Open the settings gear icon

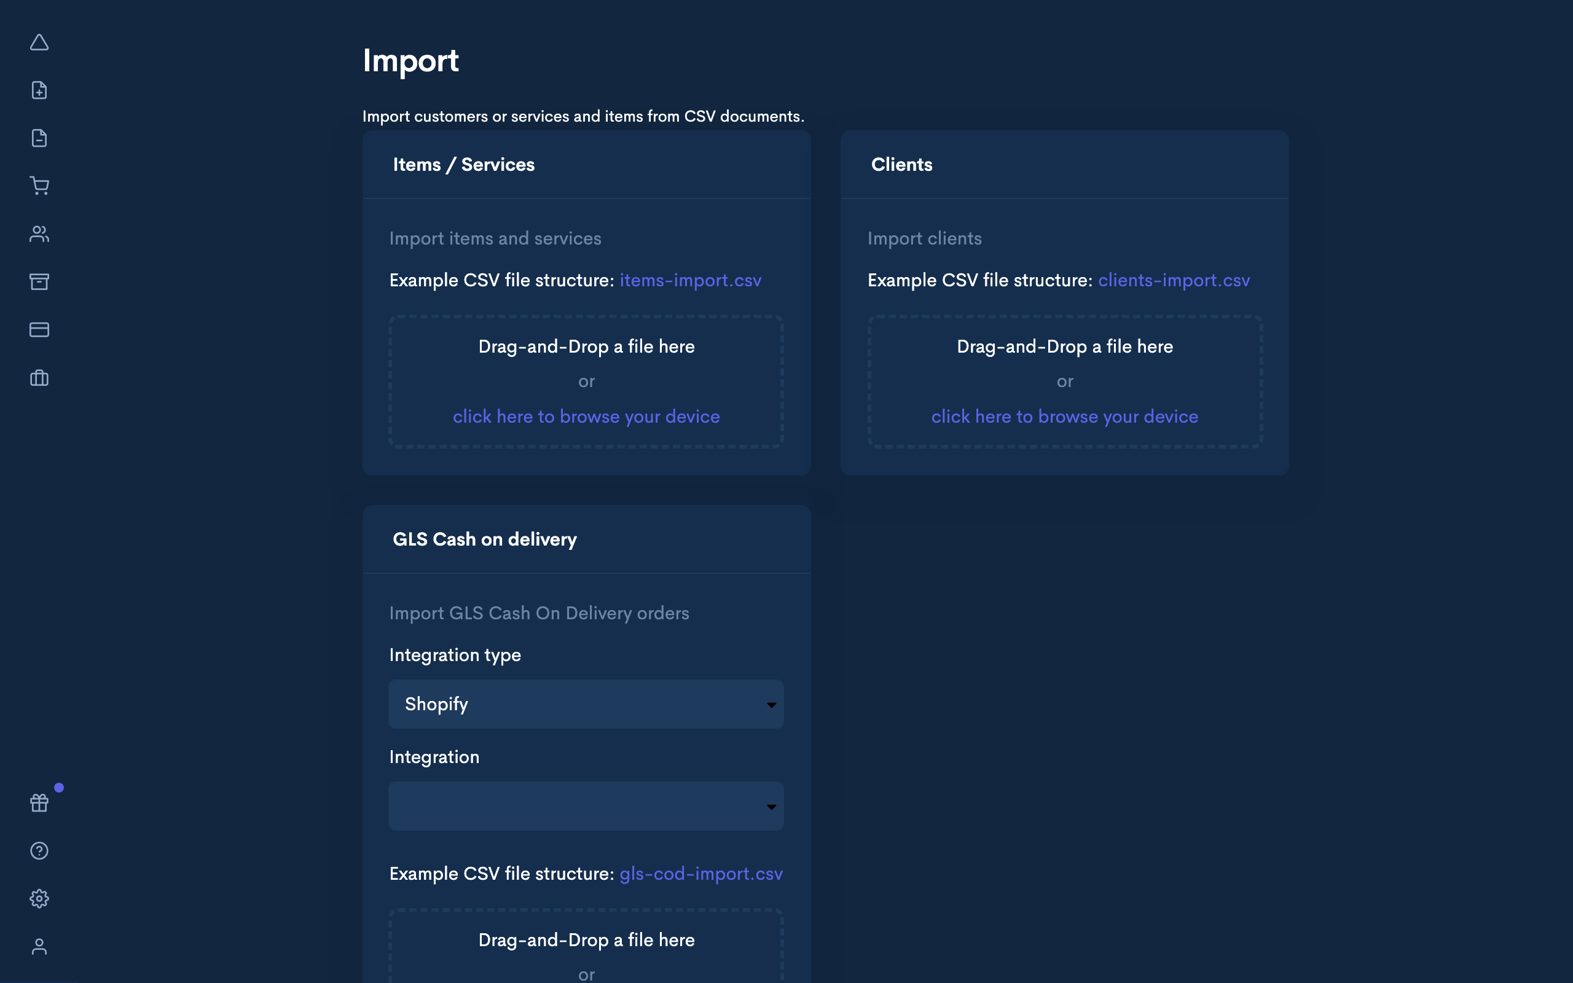pos(39,898)
